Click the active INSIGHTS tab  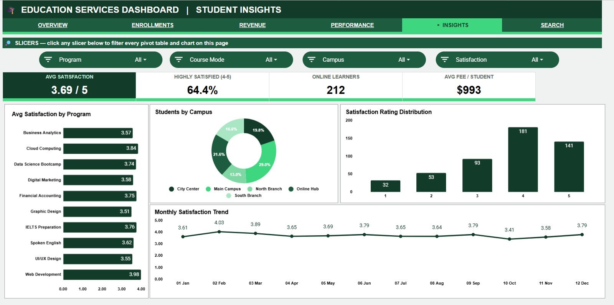pyautogui.click(x=452, y=25)
